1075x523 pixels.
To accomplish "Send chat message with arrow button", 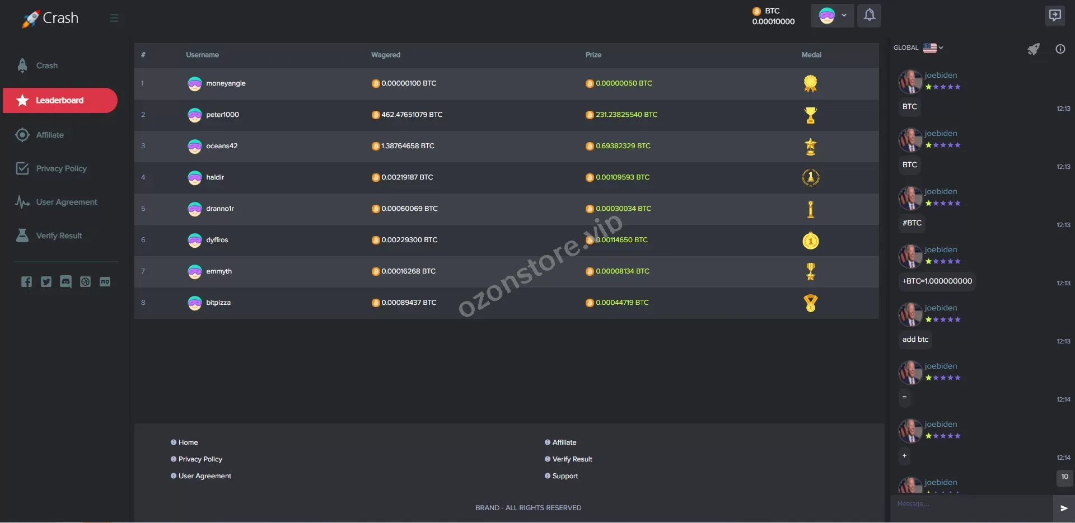I will click(x=1064, y=508).
